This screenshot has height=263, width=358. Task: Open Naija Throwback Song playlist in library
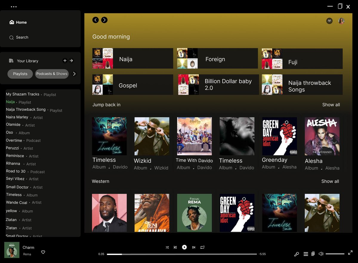[34, 110]
